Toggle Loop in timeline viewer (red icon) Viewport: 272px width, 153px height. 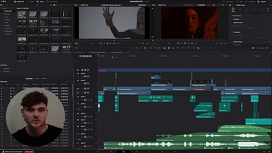click(x=196, y=43)
